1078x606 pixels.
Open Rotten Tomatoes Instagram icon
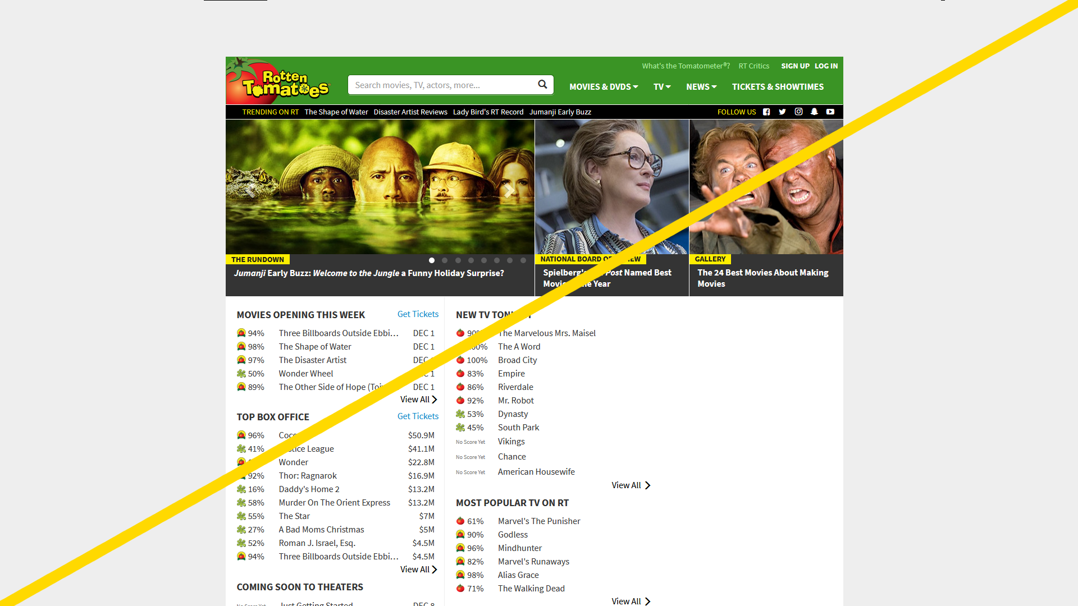coord(798,112)
